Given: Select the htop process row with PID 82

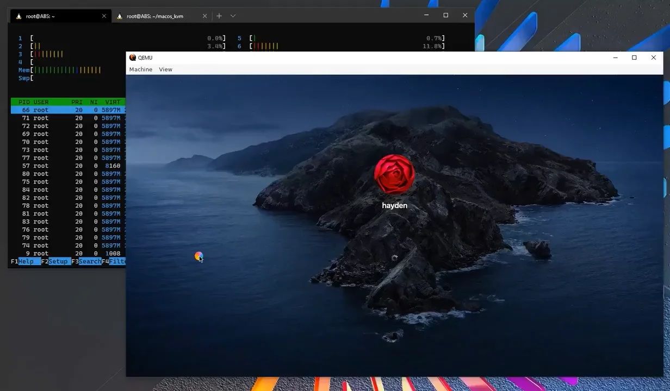Looking at the screenshot, I should pos(69,198).
